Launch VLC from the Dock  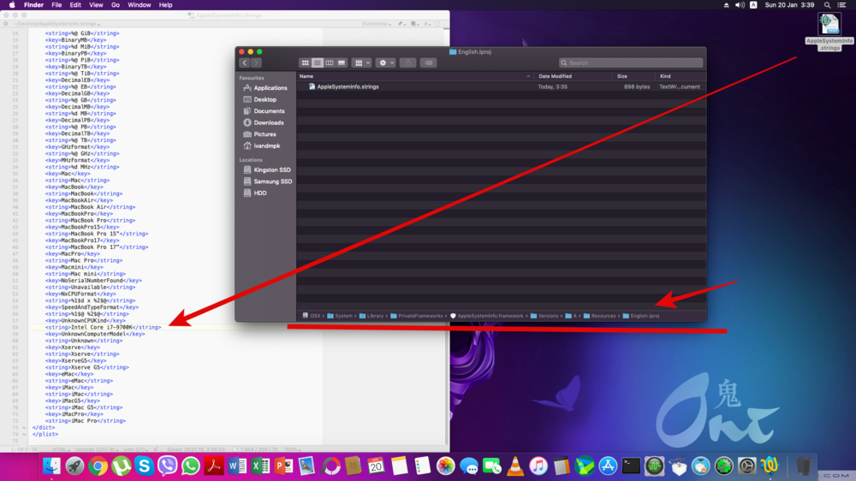515,466
